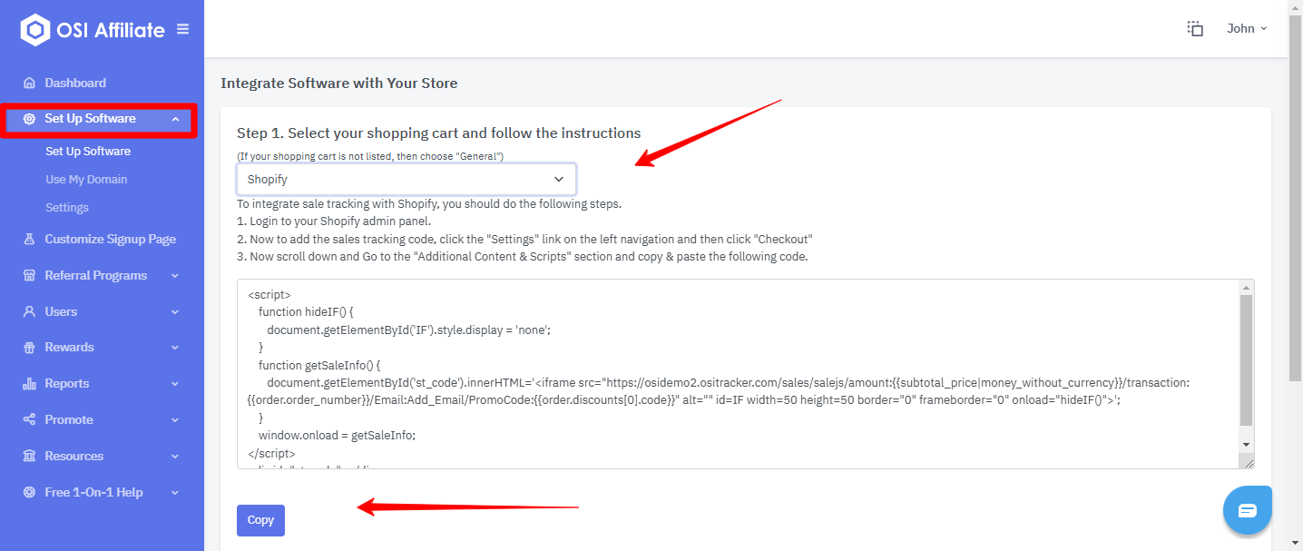Open the John user account menu
Image resolution: width=1303 pixels, height=551 pixels.
point(1247,28)
